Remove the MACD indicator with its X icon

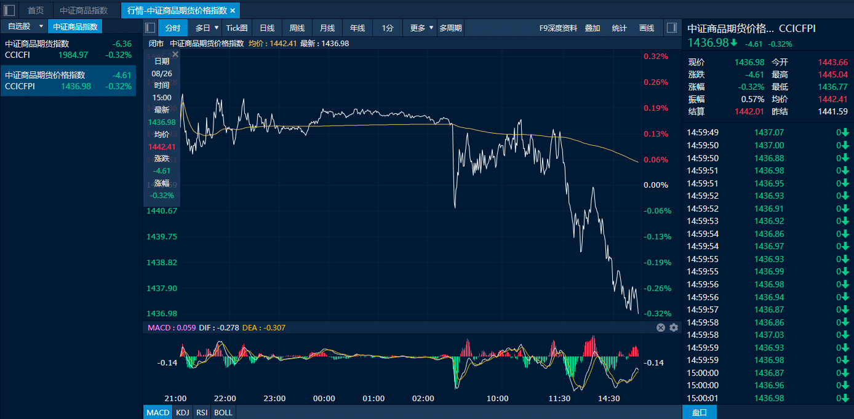[x=661, y=327]
